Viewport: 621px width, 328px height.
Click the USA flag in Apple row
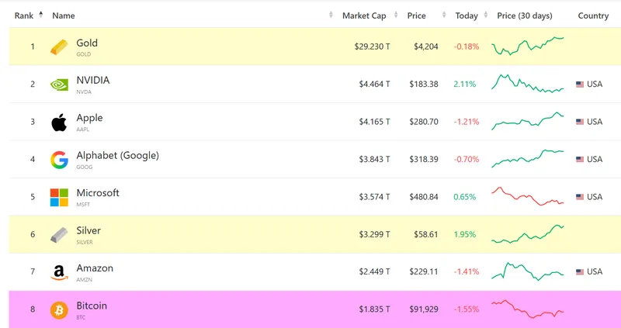click(x=580, y=122)
